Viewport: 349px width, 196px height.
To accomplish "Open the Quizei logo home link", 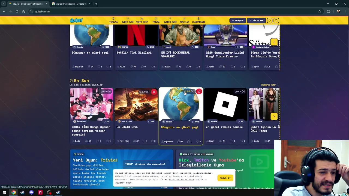I will pyautogui.click(x=76, y=20).
